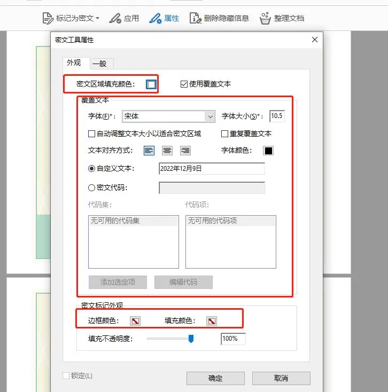Close the 密文工具属性 dialog
This screenshot has width=388, height=392.
[x=315, y=40]
